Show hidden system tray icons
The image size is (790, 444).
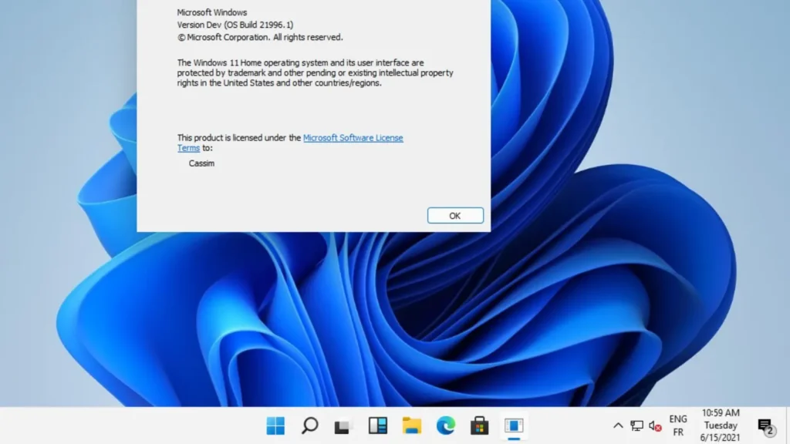(x=618, y=425)
